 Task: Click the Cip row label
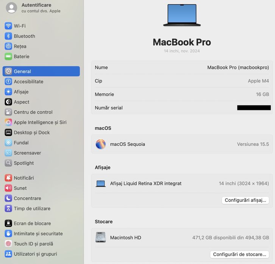(x=98, y=81)
